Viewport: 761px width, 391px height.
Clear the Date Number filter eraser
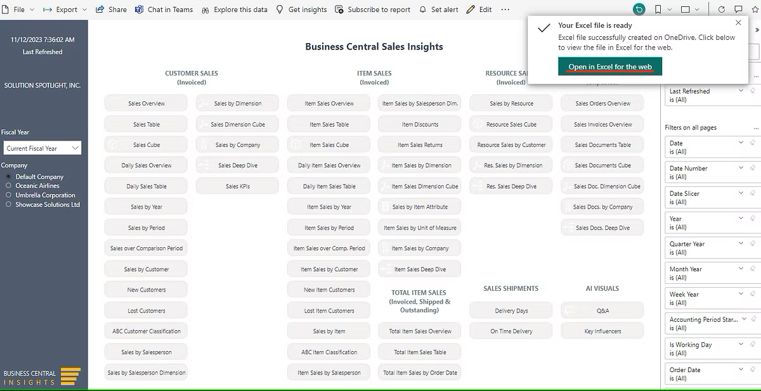pyautogui.click(x=753, y=168)
